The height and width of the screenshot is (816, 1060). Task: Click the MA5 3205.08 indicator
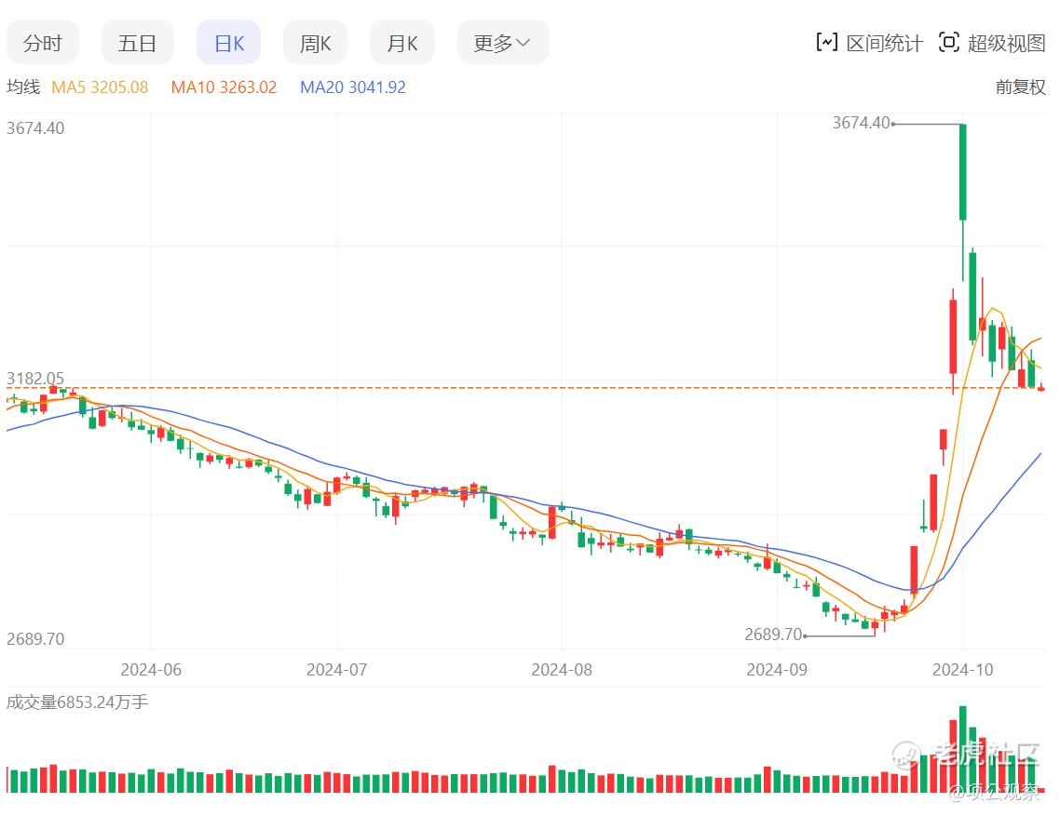pos(100,87)
